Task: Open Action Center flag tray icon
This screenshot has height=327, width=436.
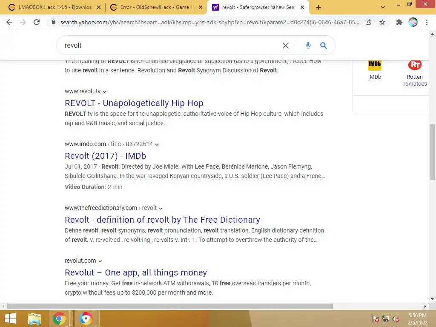Action: [376, 319]
